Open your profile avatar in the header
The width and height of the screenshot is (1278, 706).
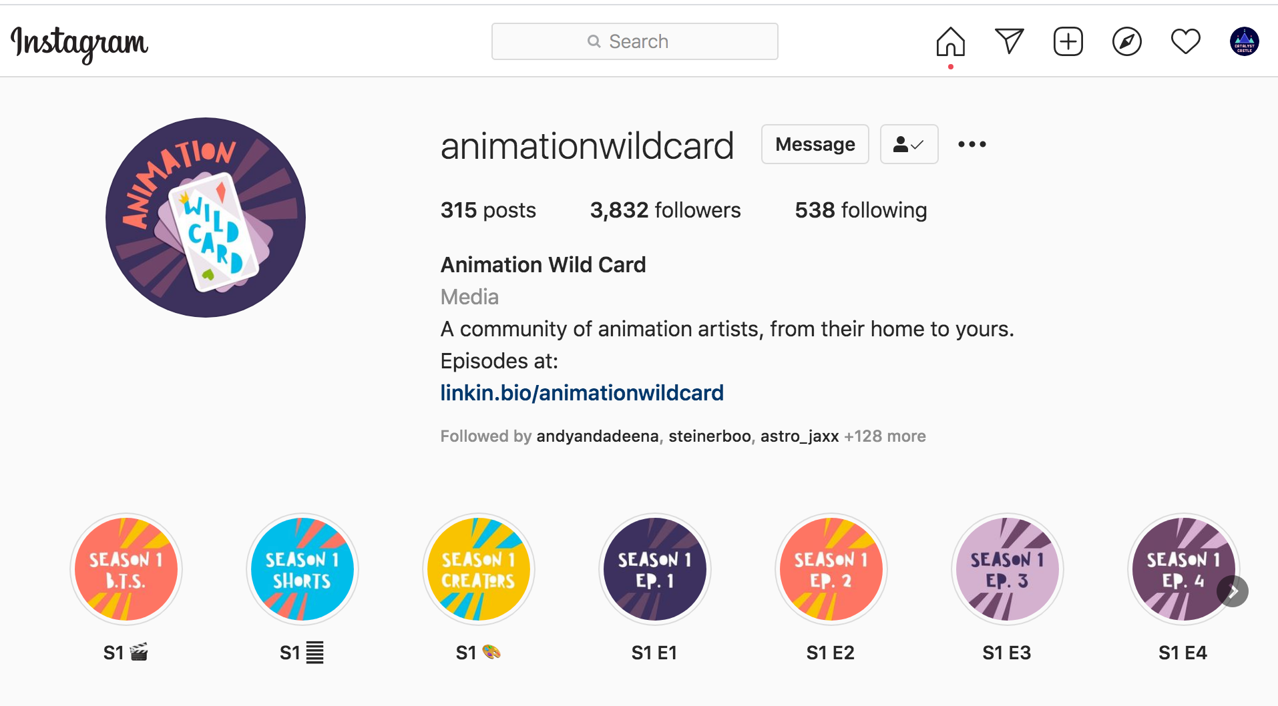[1244, 41]
